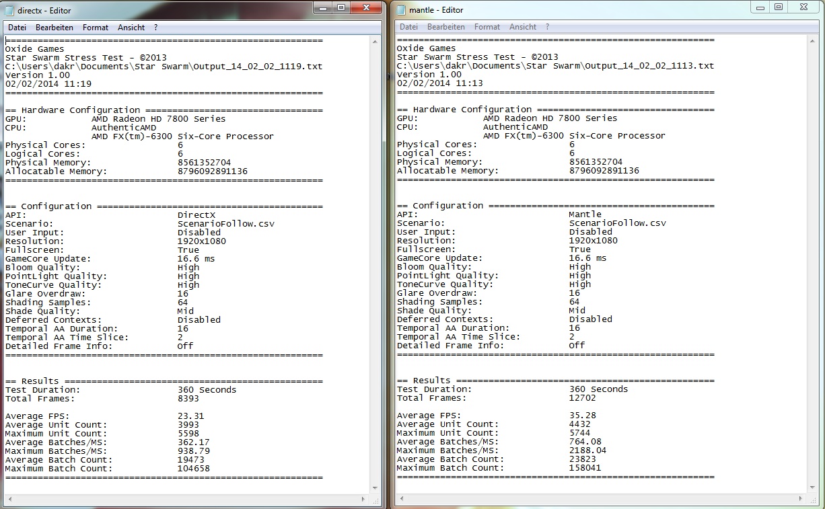Open Datei menu in directx window

click(x=17, y=28)
